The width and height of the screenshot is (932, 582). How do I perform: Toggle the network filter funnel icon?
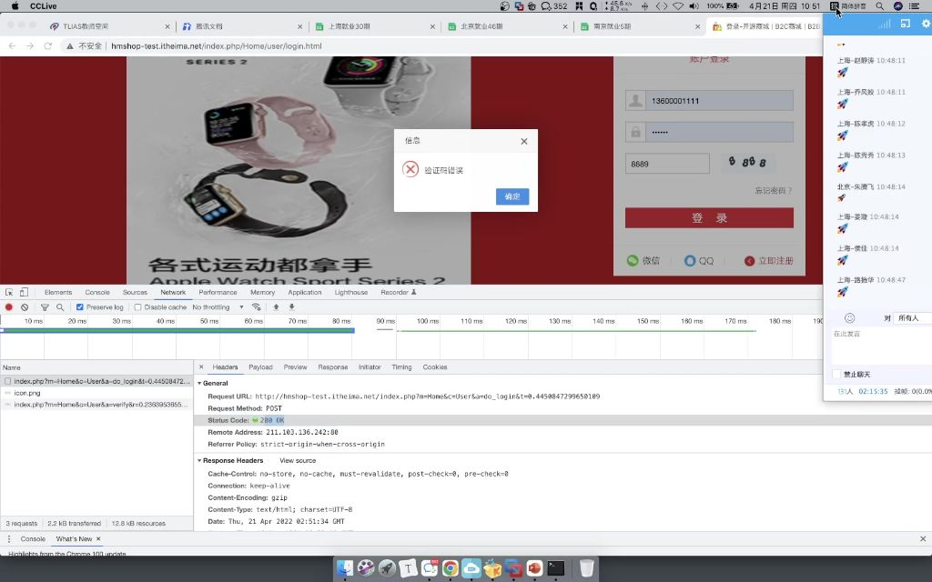pyautogui.click(x=45, y=307)
